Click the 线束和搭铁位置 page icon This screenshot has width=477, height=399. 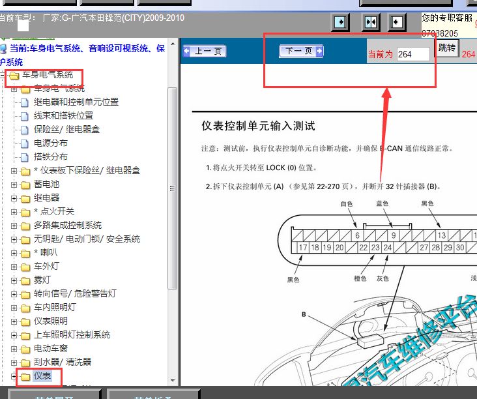25,116
